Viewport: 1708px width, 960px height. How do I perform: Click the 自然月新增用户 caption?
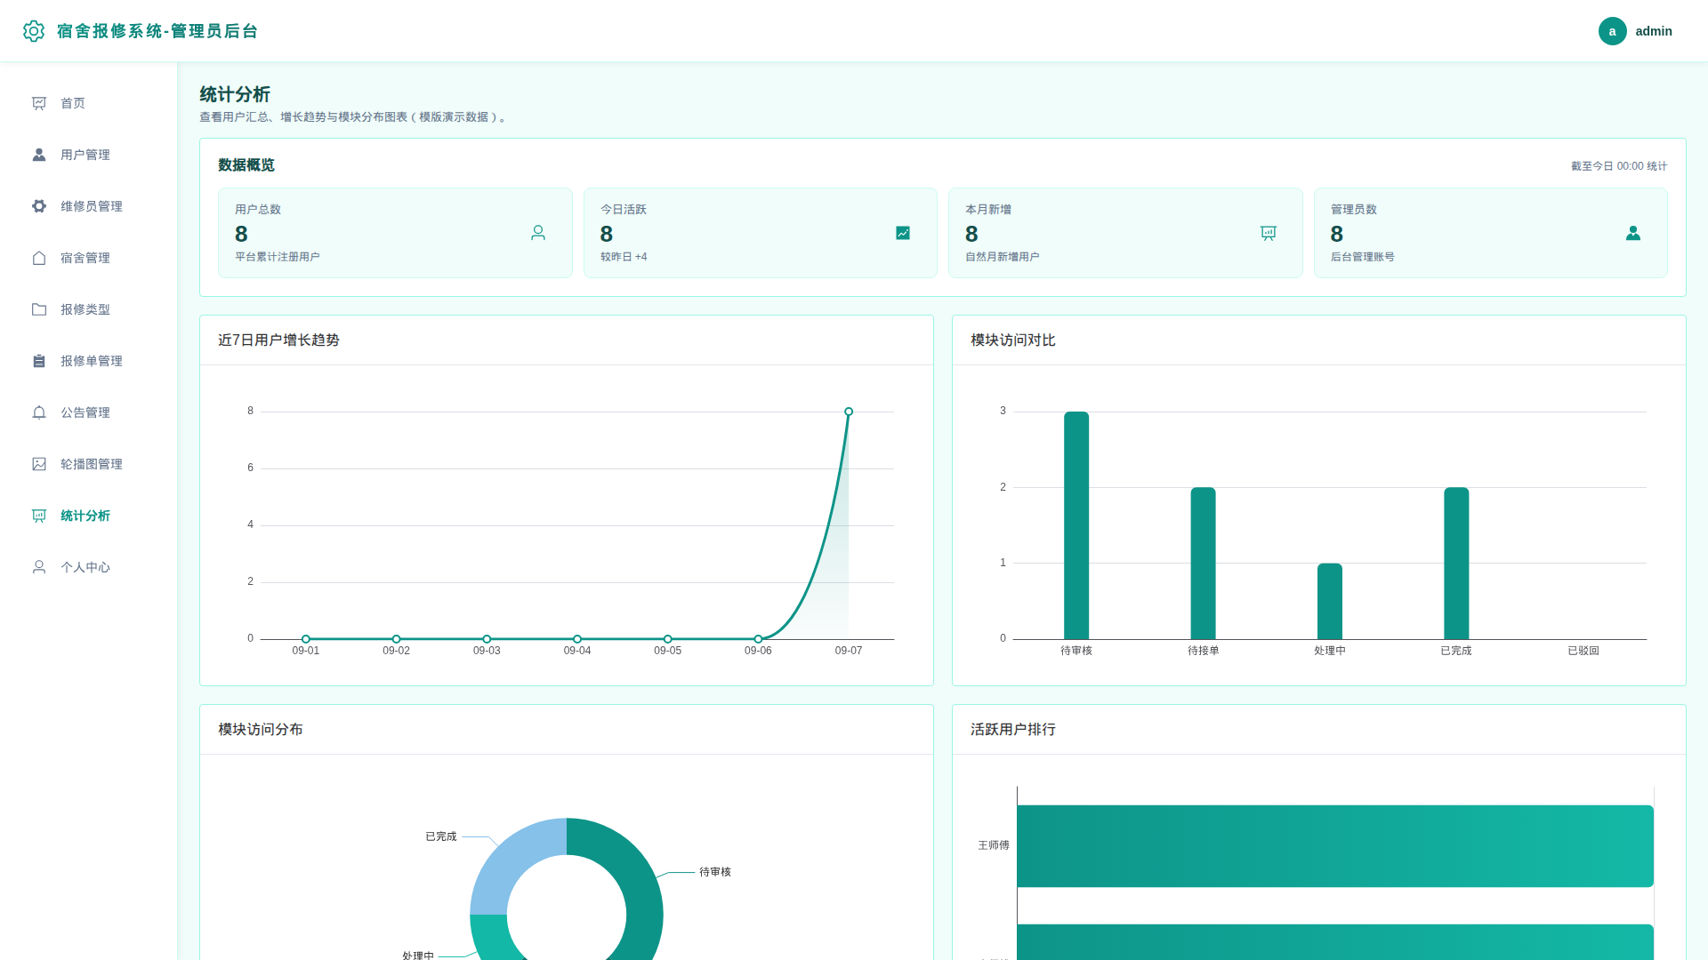(1003, 257)
